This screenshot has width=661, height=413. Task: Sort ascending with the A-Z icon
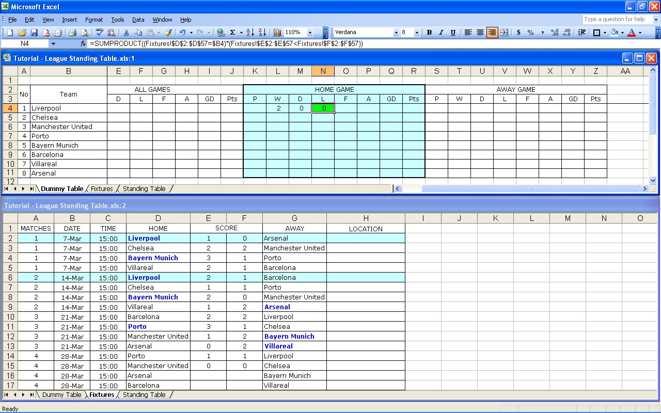point(250,33)
